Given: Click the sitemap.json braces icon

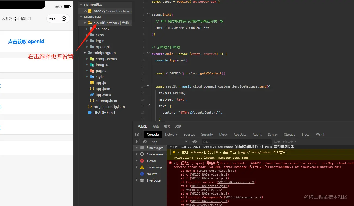Looking at the screenshot, I should click(92, 101).
